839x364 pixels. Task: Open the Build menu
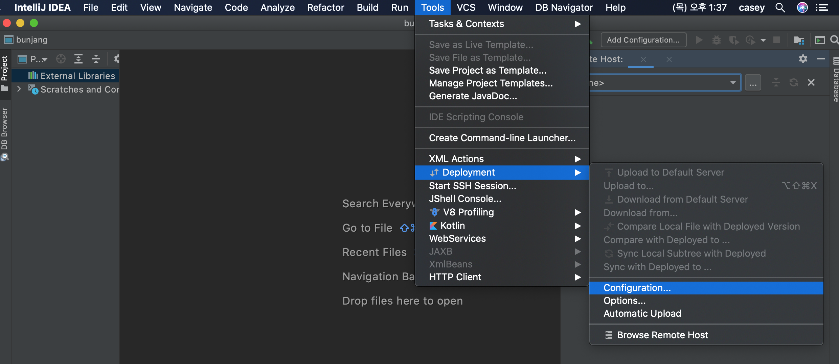click(367, 7)
